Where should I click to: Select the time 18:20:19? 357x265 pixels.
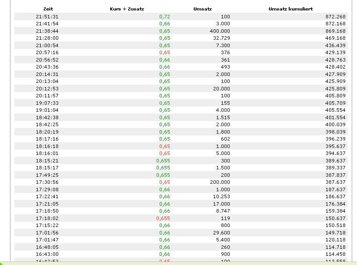[47, 132]
